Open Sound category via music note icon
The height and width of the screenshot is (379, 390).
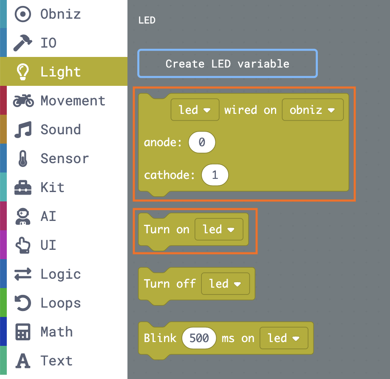[23, 130]
